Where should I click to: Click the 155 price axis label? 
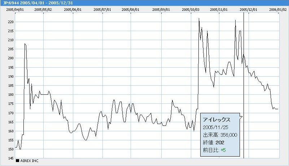[11, 140]
